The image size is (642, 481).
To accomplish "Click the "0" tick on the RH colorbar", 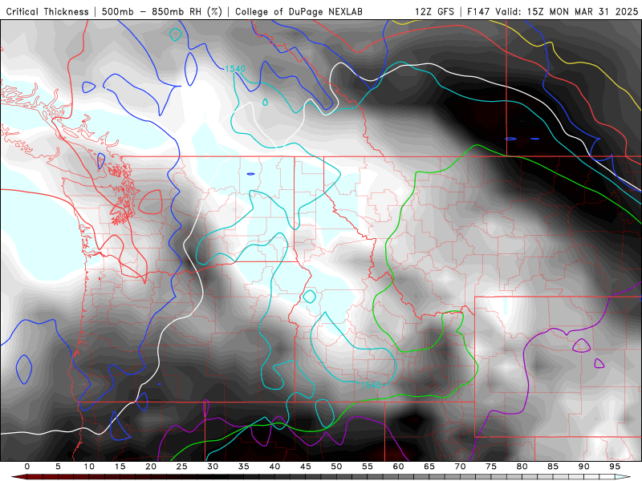I will pyautogui.click(x=27, y=467).
